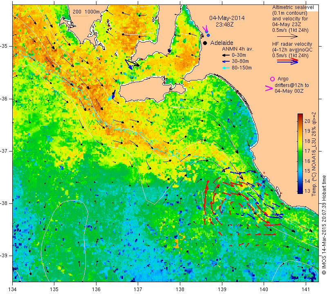
Task: Click the closed white sealevel contour near 135E
Action: [x=65, y=241]
